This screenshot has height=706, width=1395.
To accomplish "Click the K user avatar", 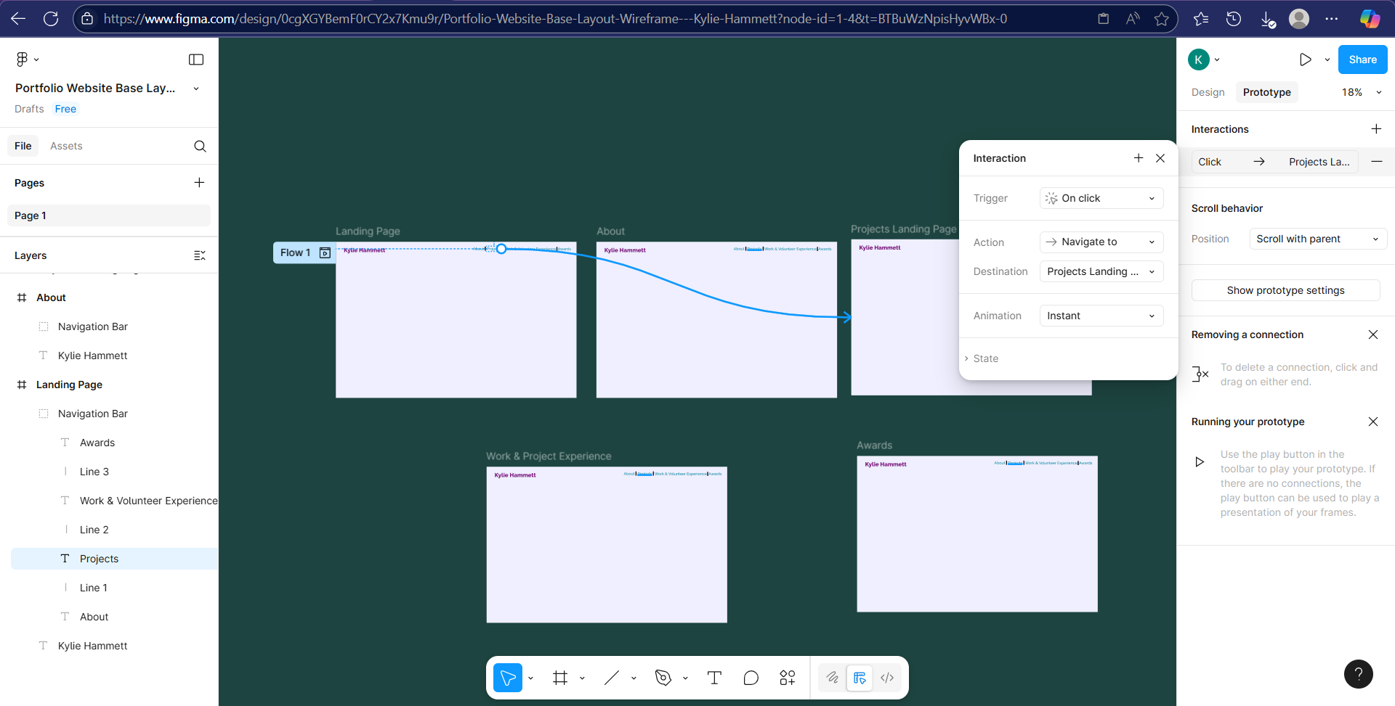I will coord(1199,59).
